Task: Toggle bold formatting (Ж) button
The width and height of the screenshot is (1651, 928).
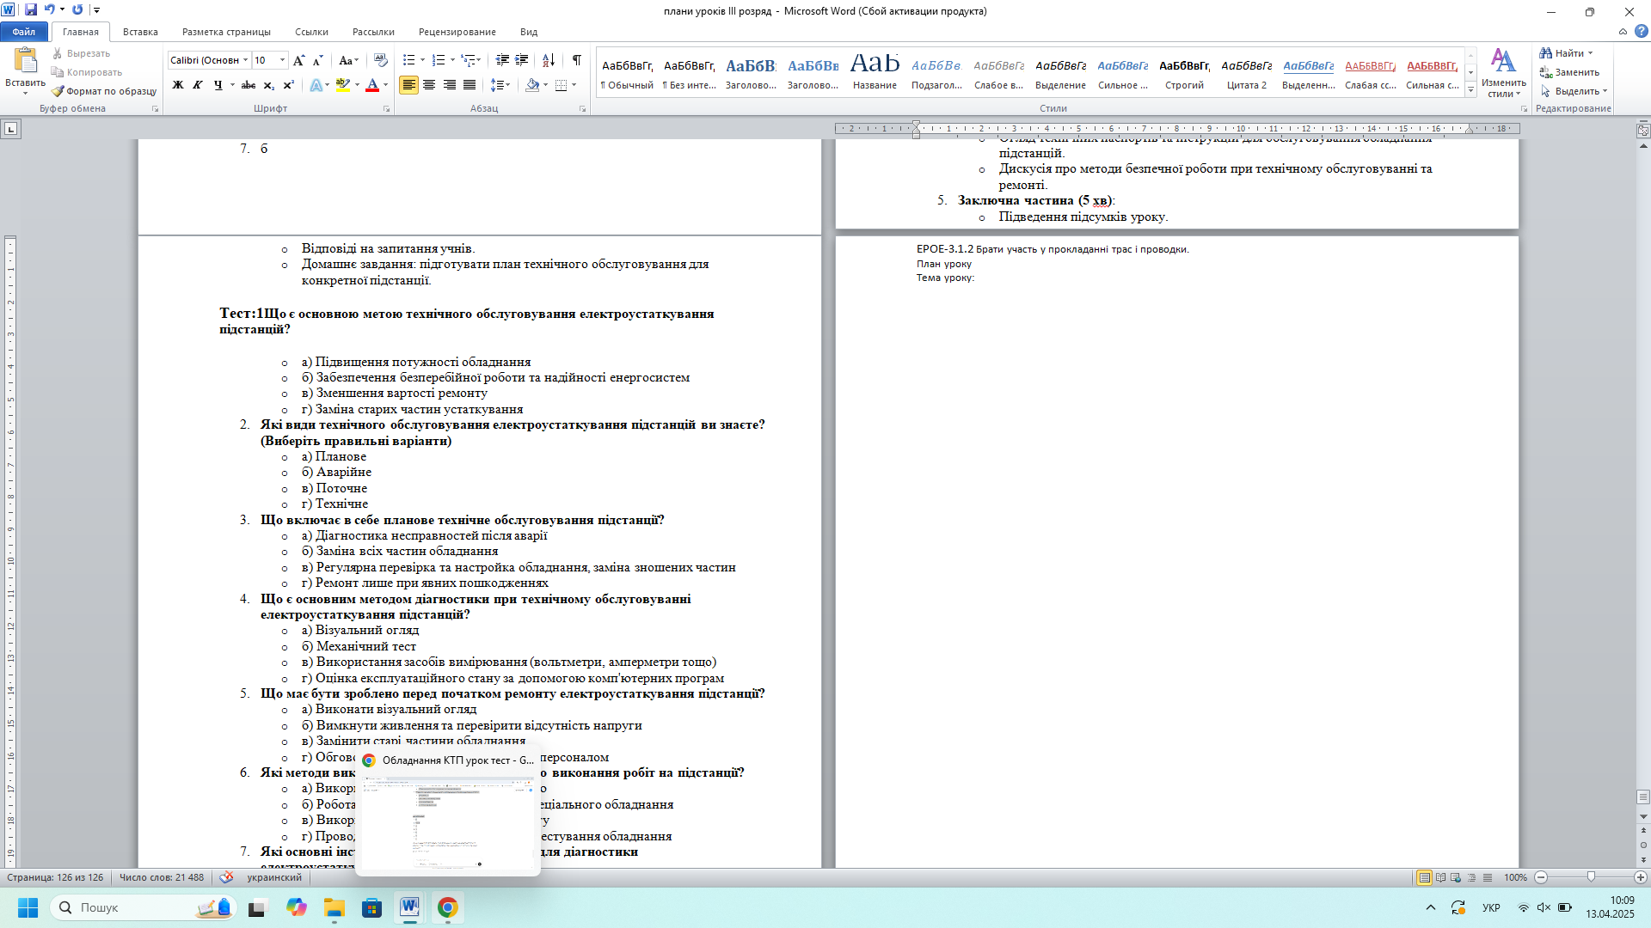Action: (x=178, y=85)
